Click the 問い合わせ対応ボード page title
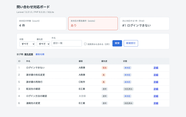The height and width of the screenshot is (117, 186). [33, 7]
